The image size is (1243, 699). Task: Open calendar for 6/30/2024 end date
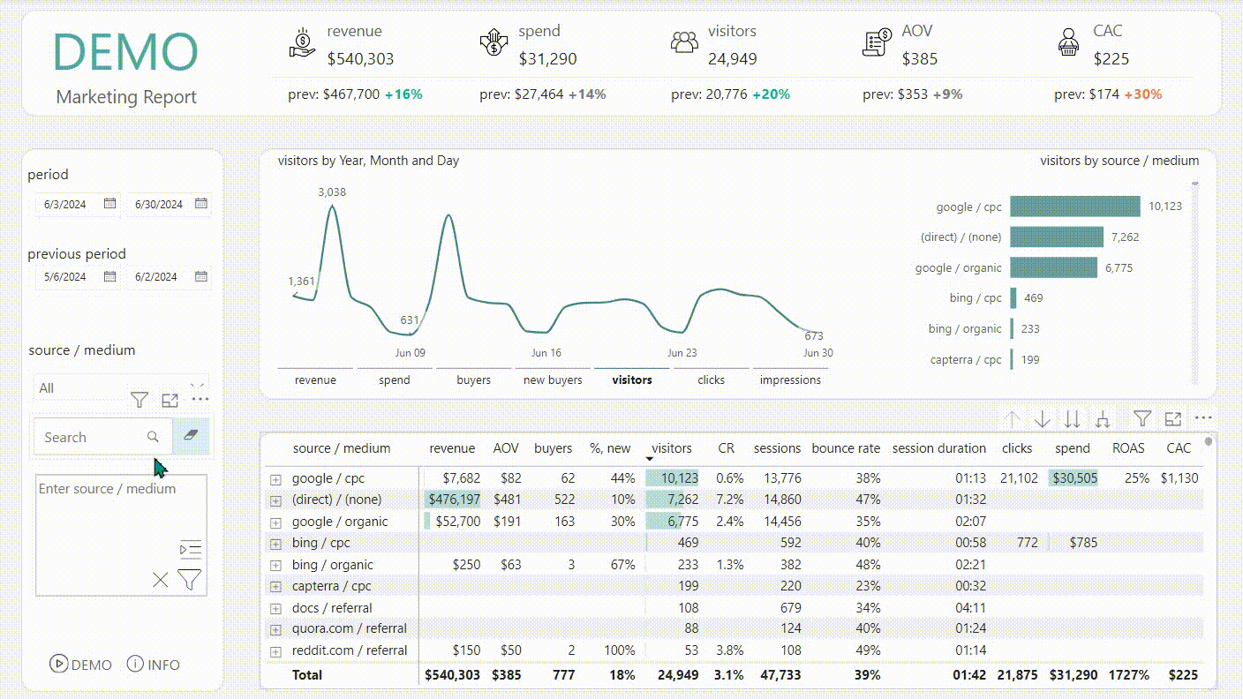tap(201, 204)
